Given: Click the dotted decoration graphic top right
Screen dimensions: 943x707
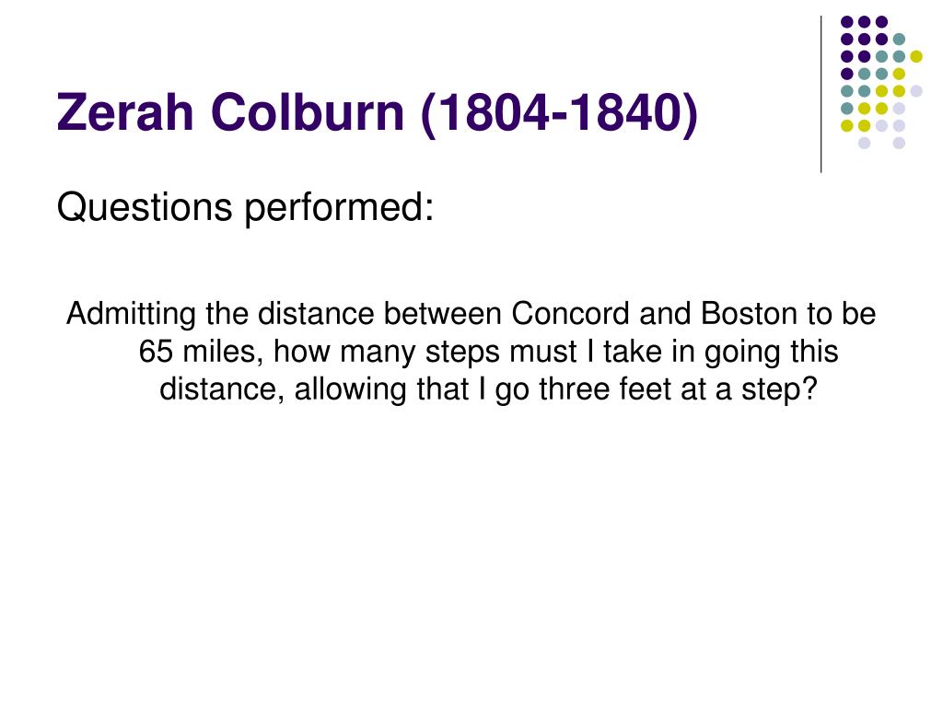Looking at the screenshot, I should point(881,82).
